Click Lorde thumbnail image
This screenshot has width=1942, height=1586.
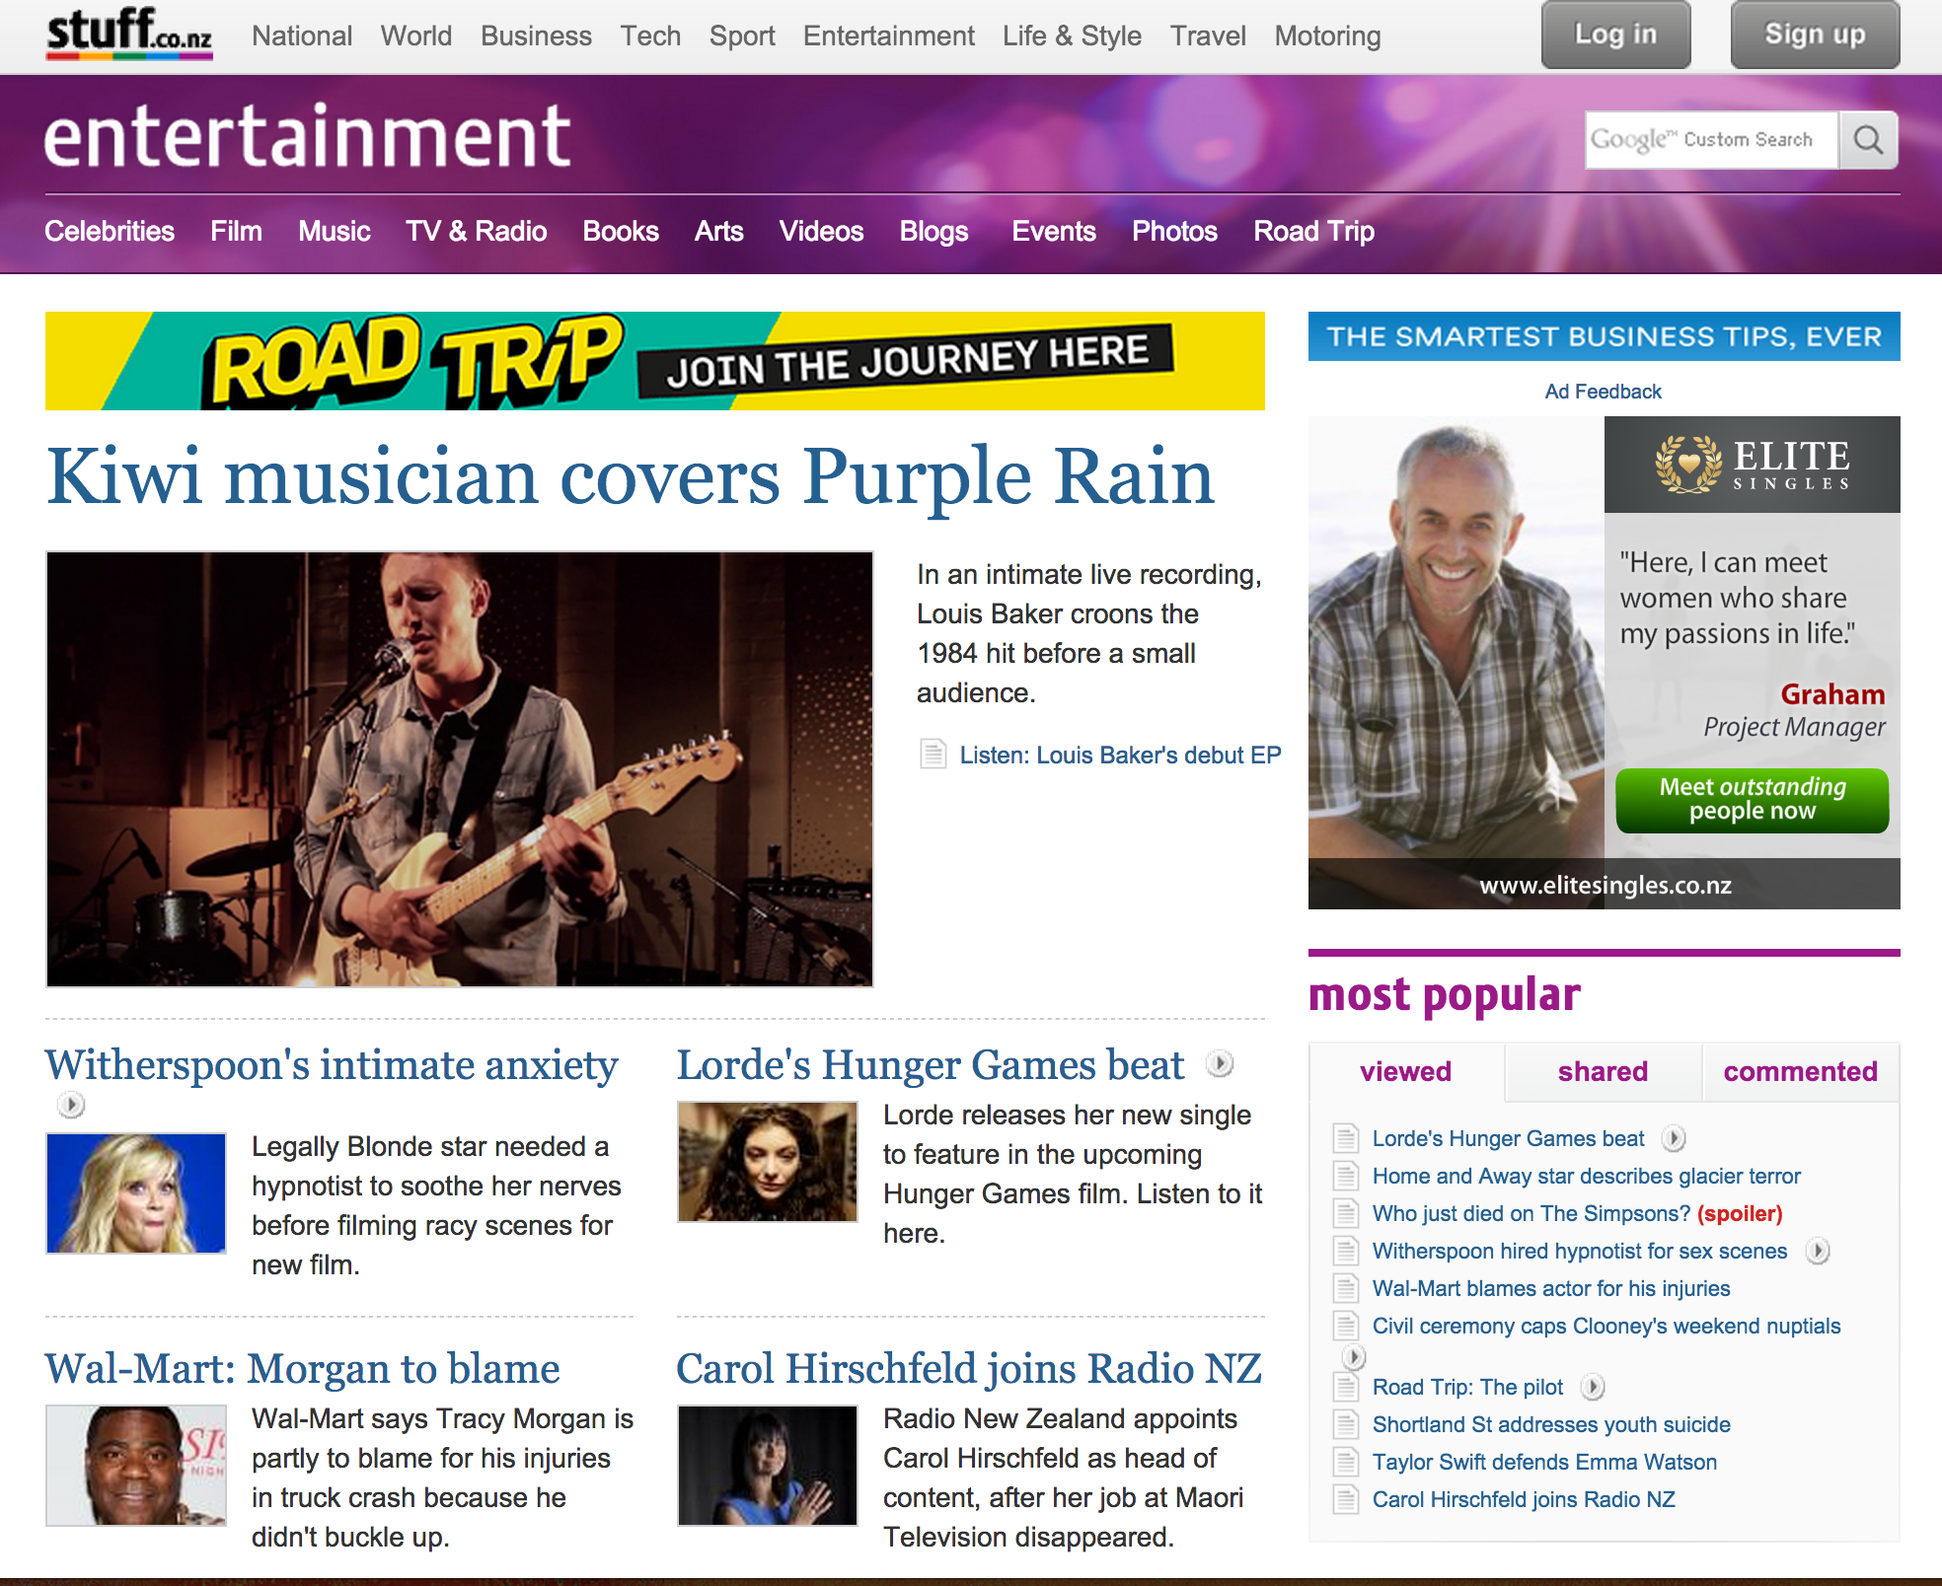coord(768,1162)
